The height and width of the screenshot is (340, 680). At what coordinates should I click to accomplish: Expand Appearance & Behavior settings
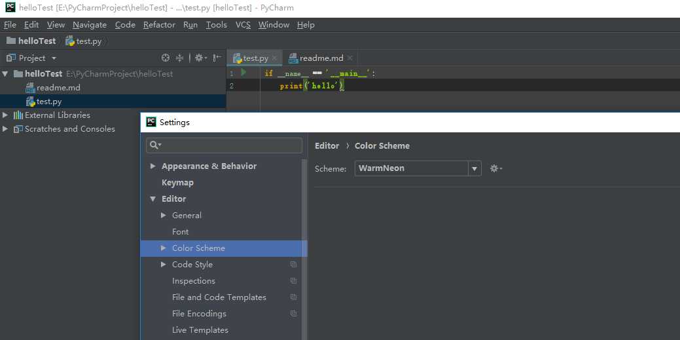click(152, 166)
